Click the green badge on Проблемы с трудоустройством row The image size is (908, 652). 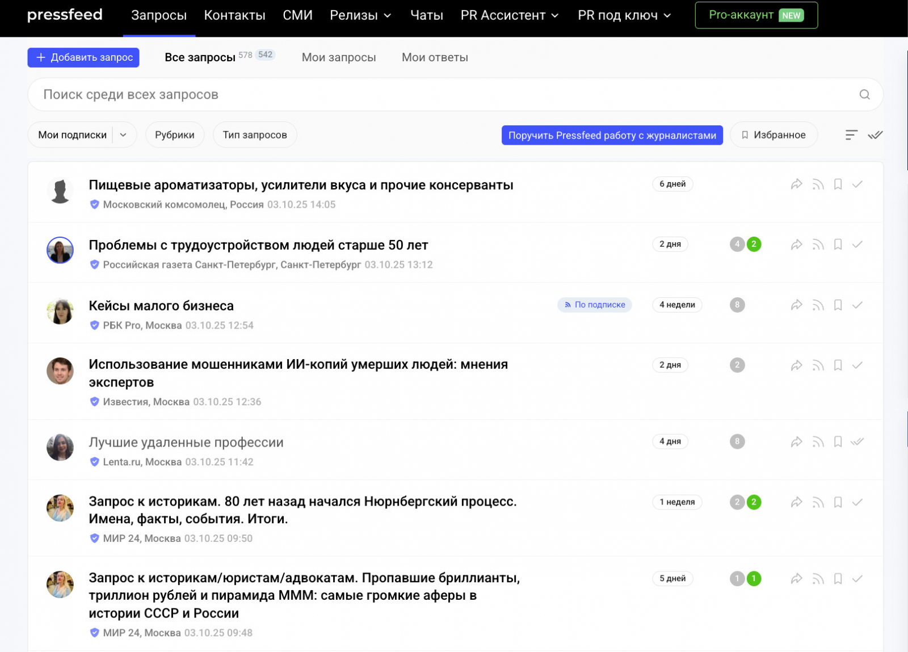click(x=754, y=245)
